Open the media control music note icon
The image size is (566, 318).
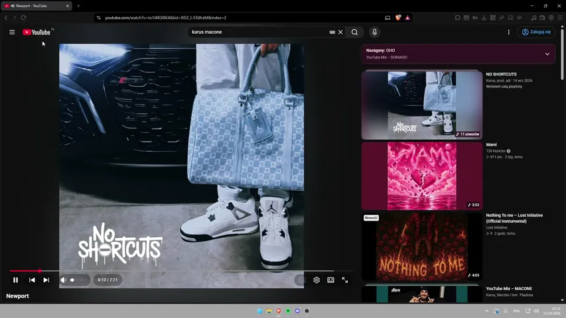pos(533,18)
